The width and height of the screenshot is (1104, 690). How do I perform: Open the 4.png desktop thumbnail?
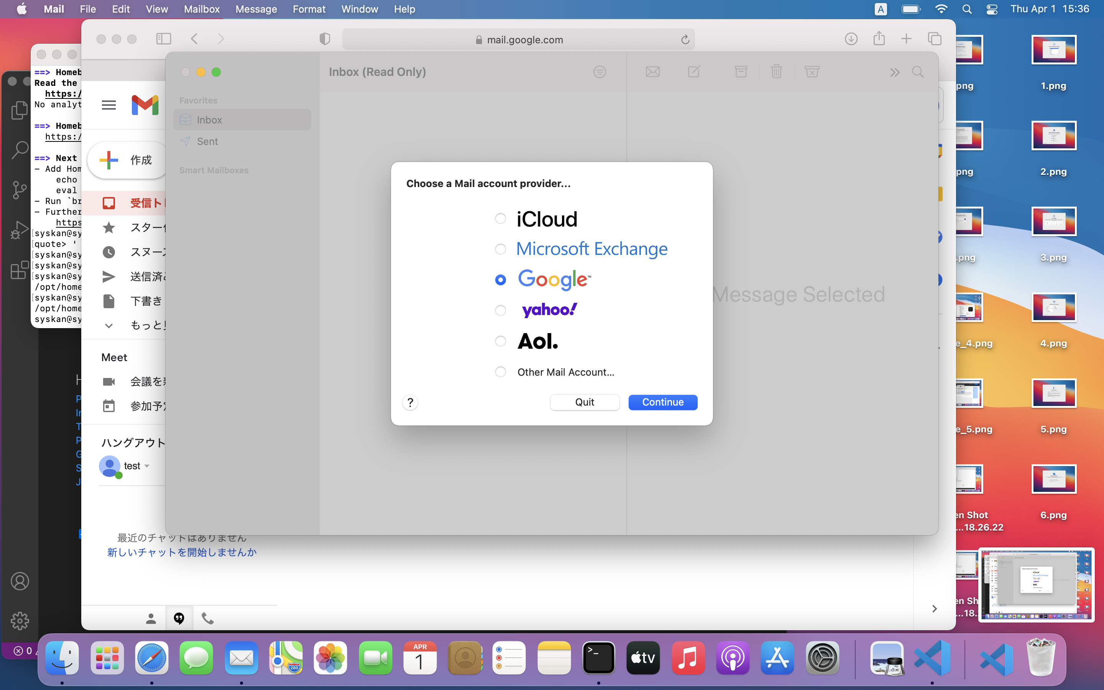(x=1053, y=307)
